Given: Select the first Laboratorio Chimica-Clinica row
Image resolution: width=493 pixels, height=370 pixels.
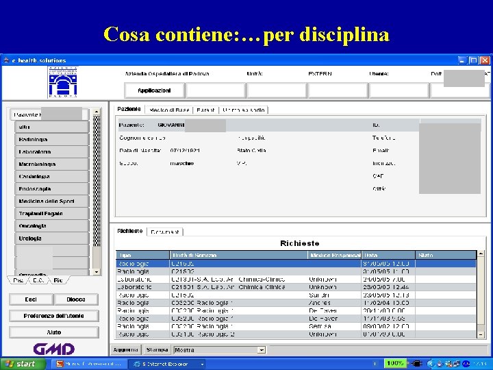Looking at the screenshot, I should click(x=296, y=280).
